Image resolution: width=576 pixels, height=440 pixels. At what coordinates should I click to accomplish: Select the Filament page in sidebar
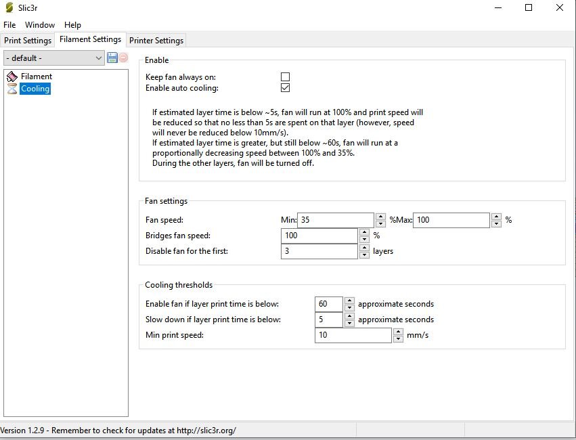point(37,76)
